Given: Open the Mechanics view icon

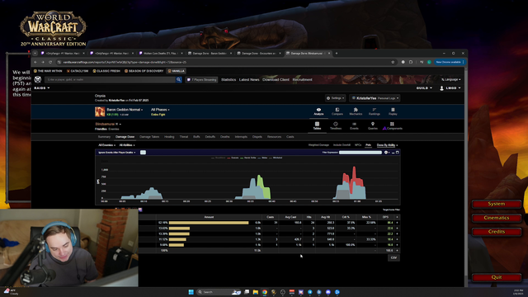Looking at the screenshot, I should [356, 110].
